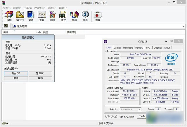Image resolution: width=187 pixels, height=127 pixels.
Task: Click the 总计 8 文件夹 status bar text
Action: point(106,124)
